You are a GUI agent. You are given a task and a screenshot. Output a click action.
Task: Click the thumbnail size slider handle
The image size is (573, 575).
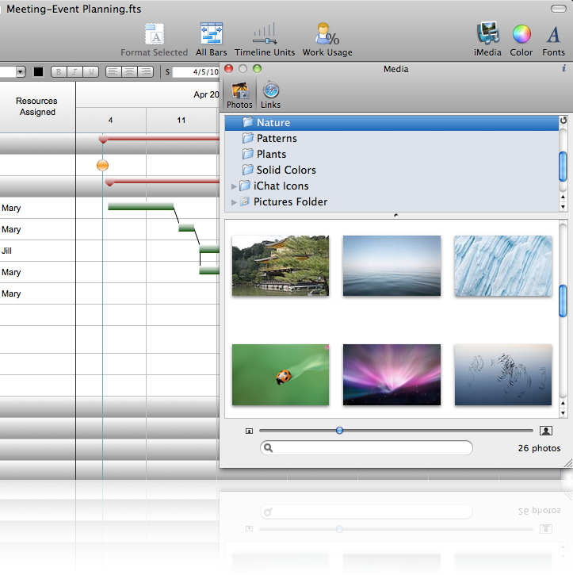coord(339,431)
